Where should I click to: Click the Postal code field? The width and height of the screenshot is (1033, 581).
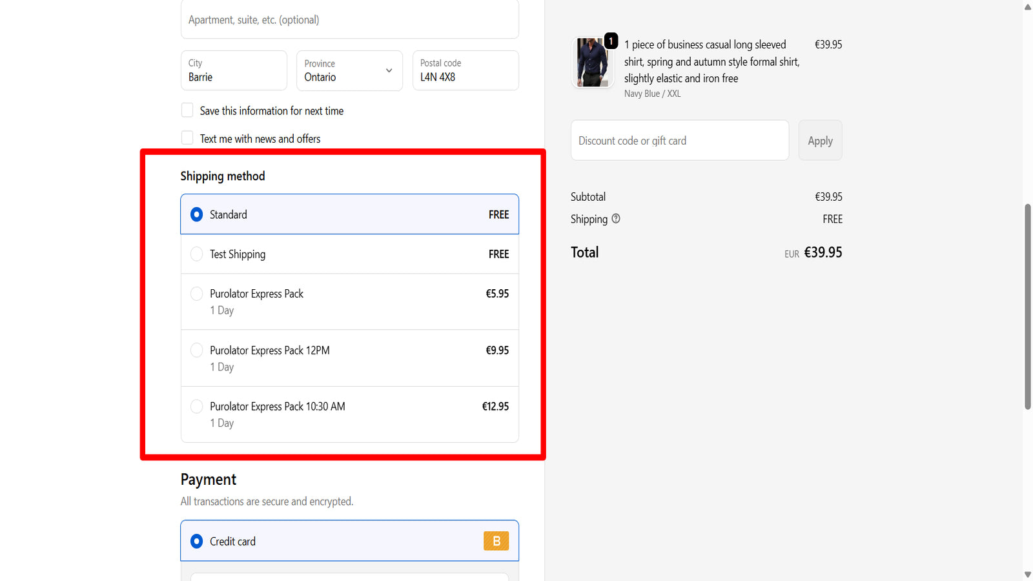click(x=465, y=70)
